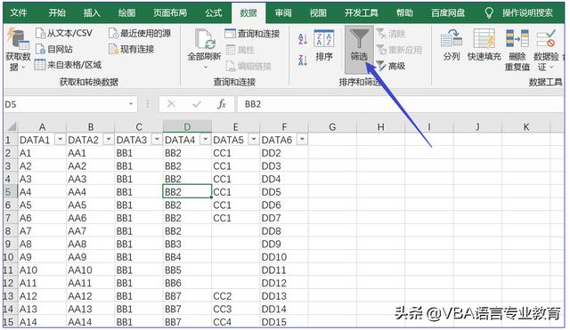Viewport: 570px width, 330px height.
Task: Select cell containing BB6
Action: click(x=187, y=283)
